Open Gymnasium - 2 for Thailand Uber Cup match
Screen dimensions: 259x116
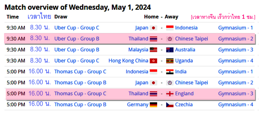[236, 39]
